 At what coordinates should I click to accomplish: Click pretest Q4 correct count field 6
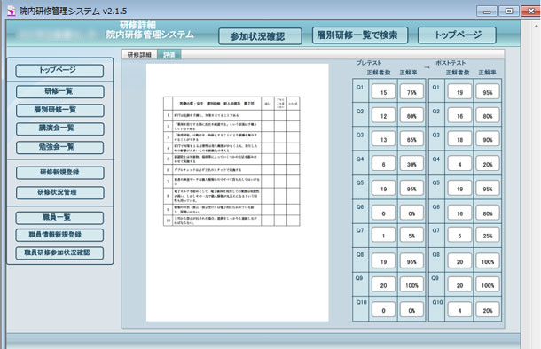383,164
